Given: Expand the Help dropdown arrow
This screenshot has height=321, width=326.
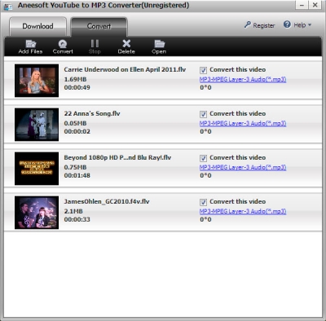Looking at the screenshot, I should click(x=310, y=25).
